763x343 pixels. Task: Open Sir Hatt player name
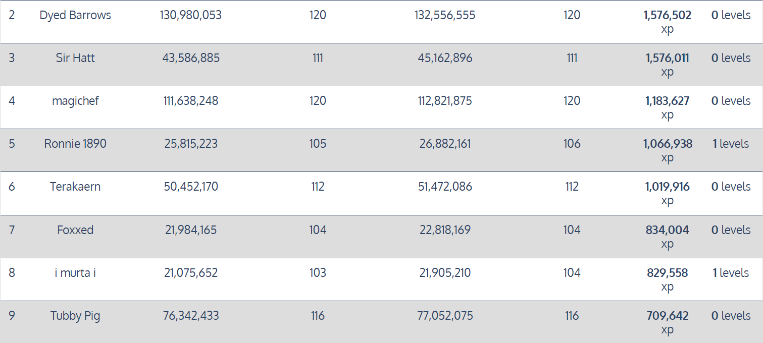[x=75, y=58]
